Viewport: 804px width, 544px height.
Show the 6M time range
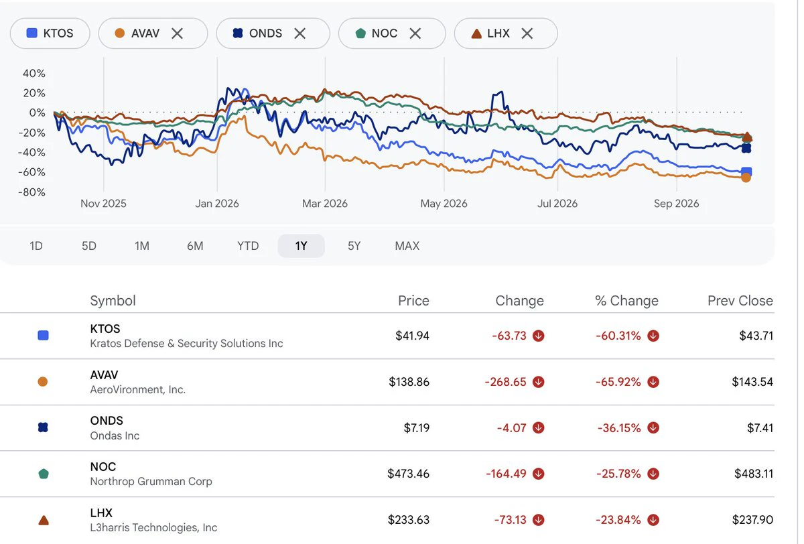(x=195, y=246)
